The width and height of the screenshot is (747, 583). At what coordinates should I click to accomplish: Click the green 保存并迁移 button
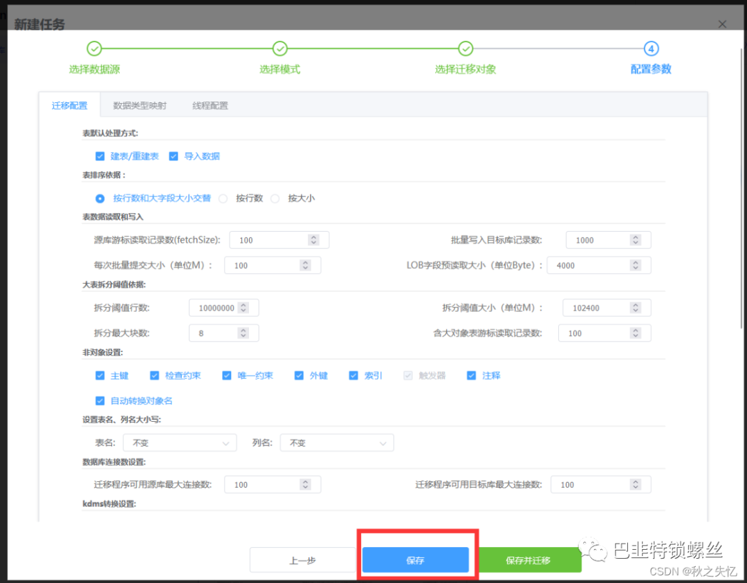529,560
